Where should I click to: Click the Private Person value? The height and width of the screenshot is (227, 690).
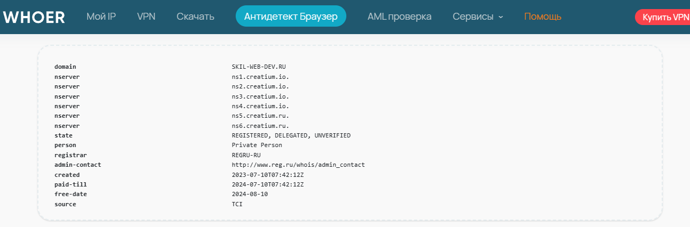257,145
